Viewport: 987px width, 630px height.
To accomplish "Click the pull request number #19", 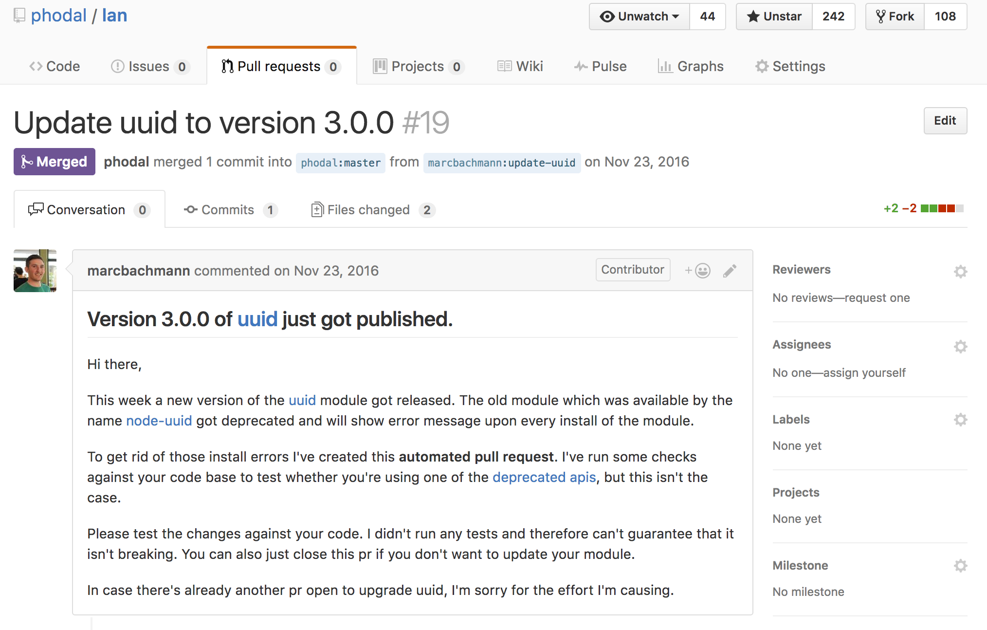I will (x=426, y=122).
